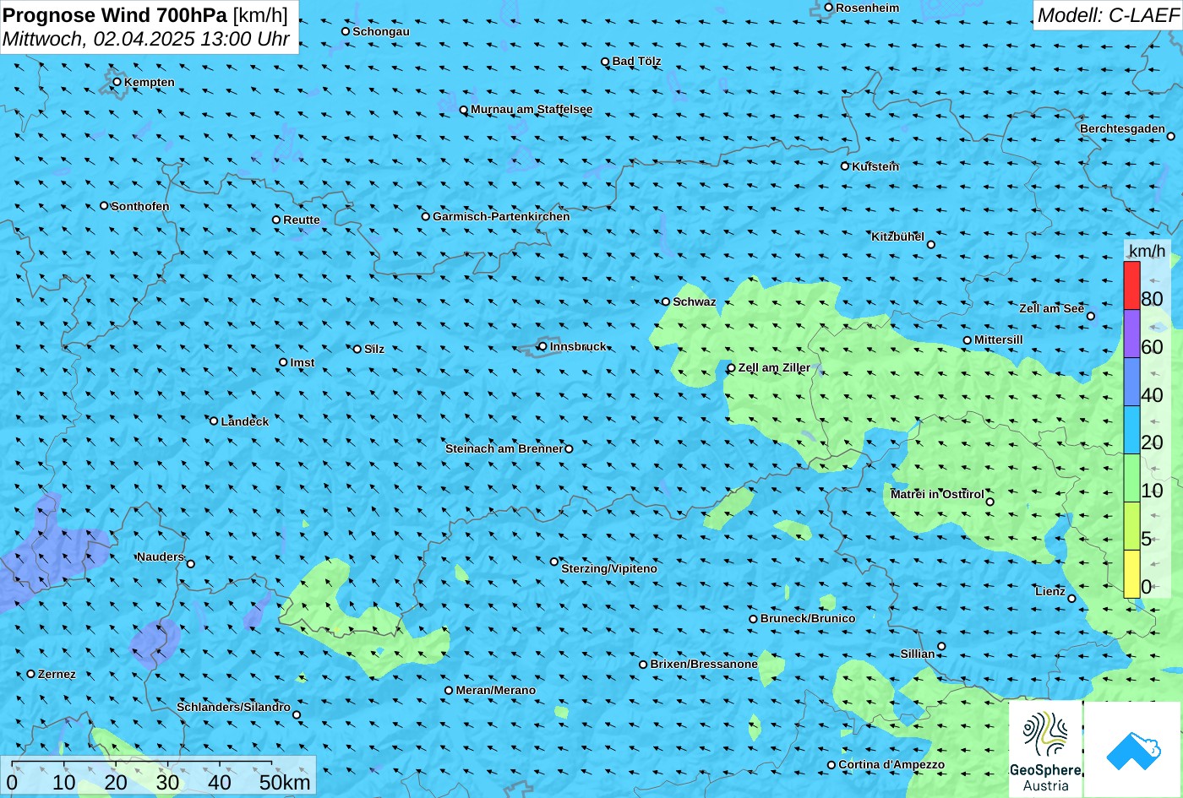The image size is (1183, 798).
Task: Click the Schongau label
Action: pyautogui.click(x=381, y=31)
